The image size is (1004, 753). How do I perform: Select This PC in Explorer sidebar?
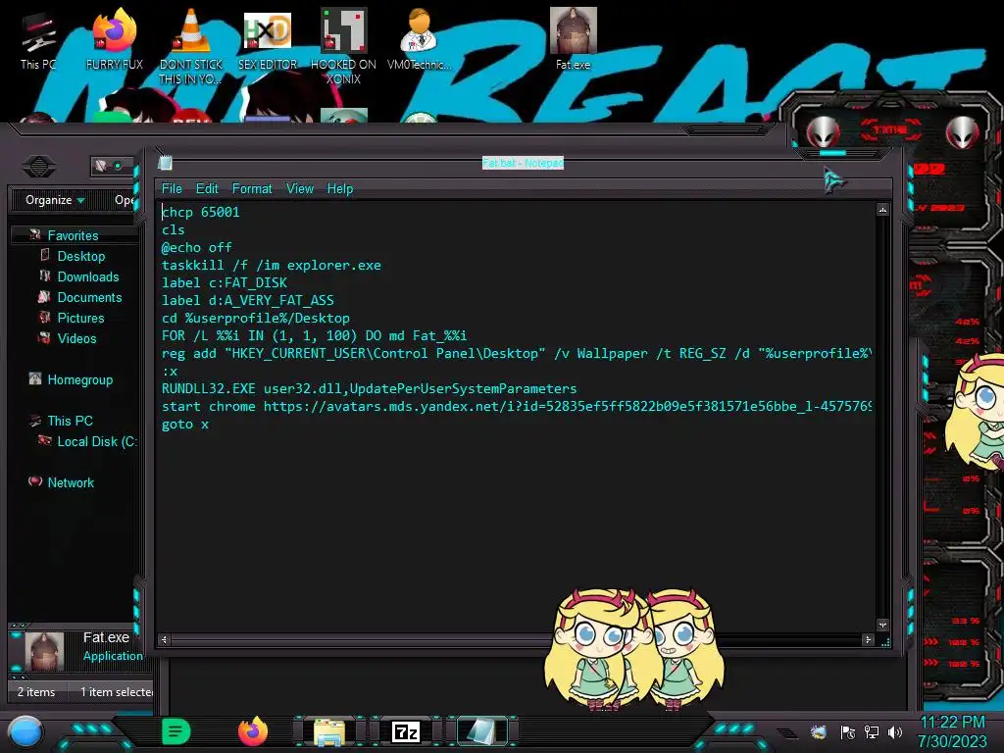pos(70,421)
